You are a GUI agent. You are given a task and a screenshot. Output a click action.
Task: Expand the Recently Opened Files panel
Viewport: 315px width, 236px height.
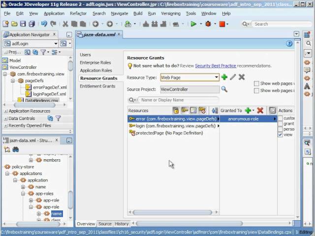click(6, 126)
